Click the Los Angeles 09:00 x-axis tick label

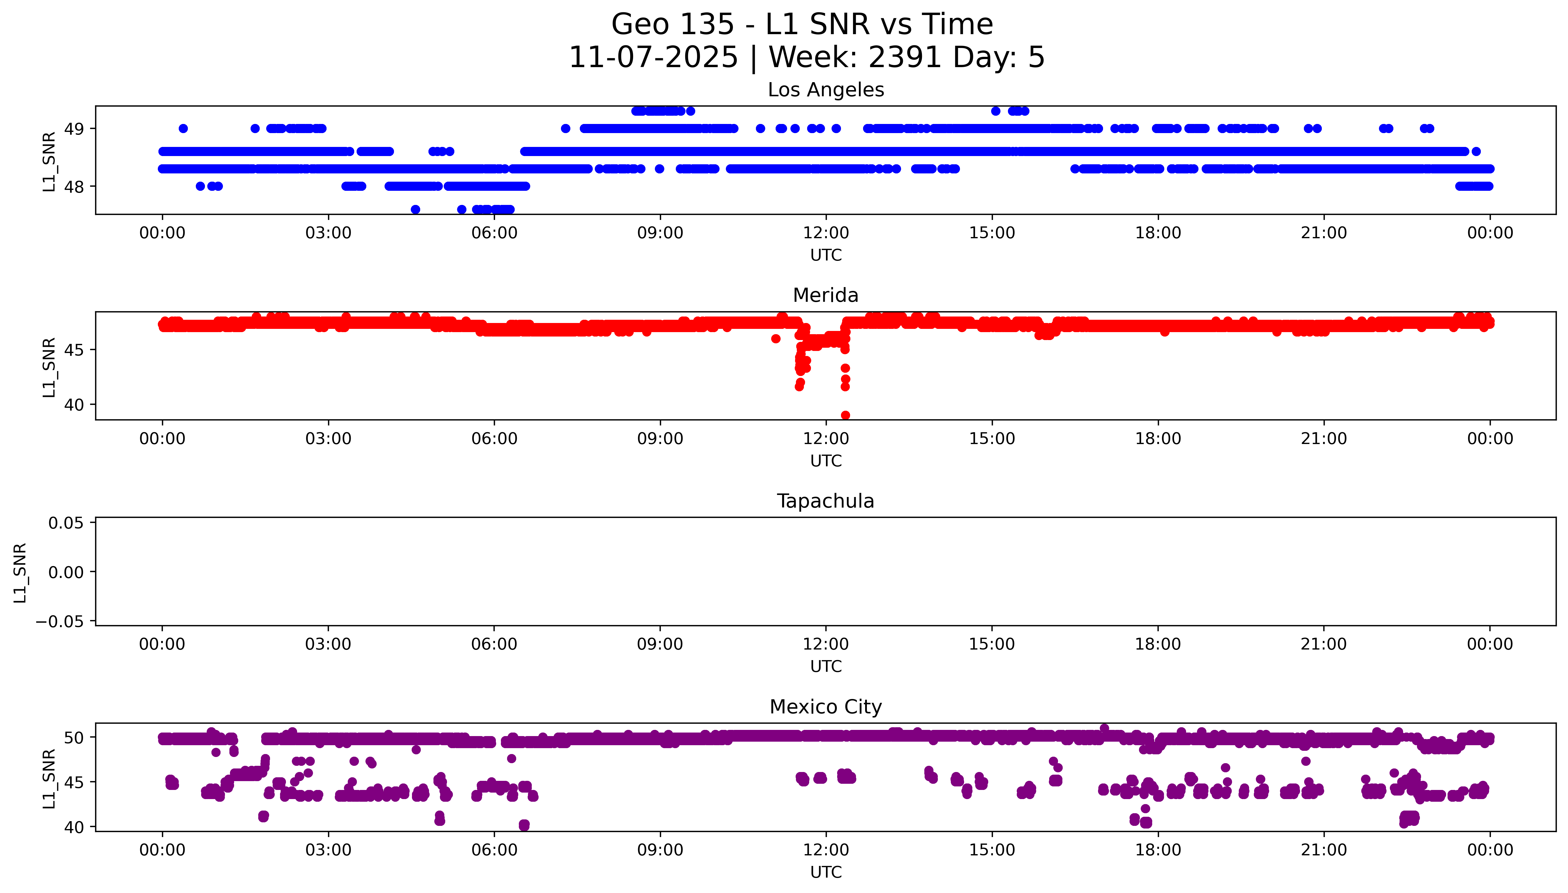point(660,233)
